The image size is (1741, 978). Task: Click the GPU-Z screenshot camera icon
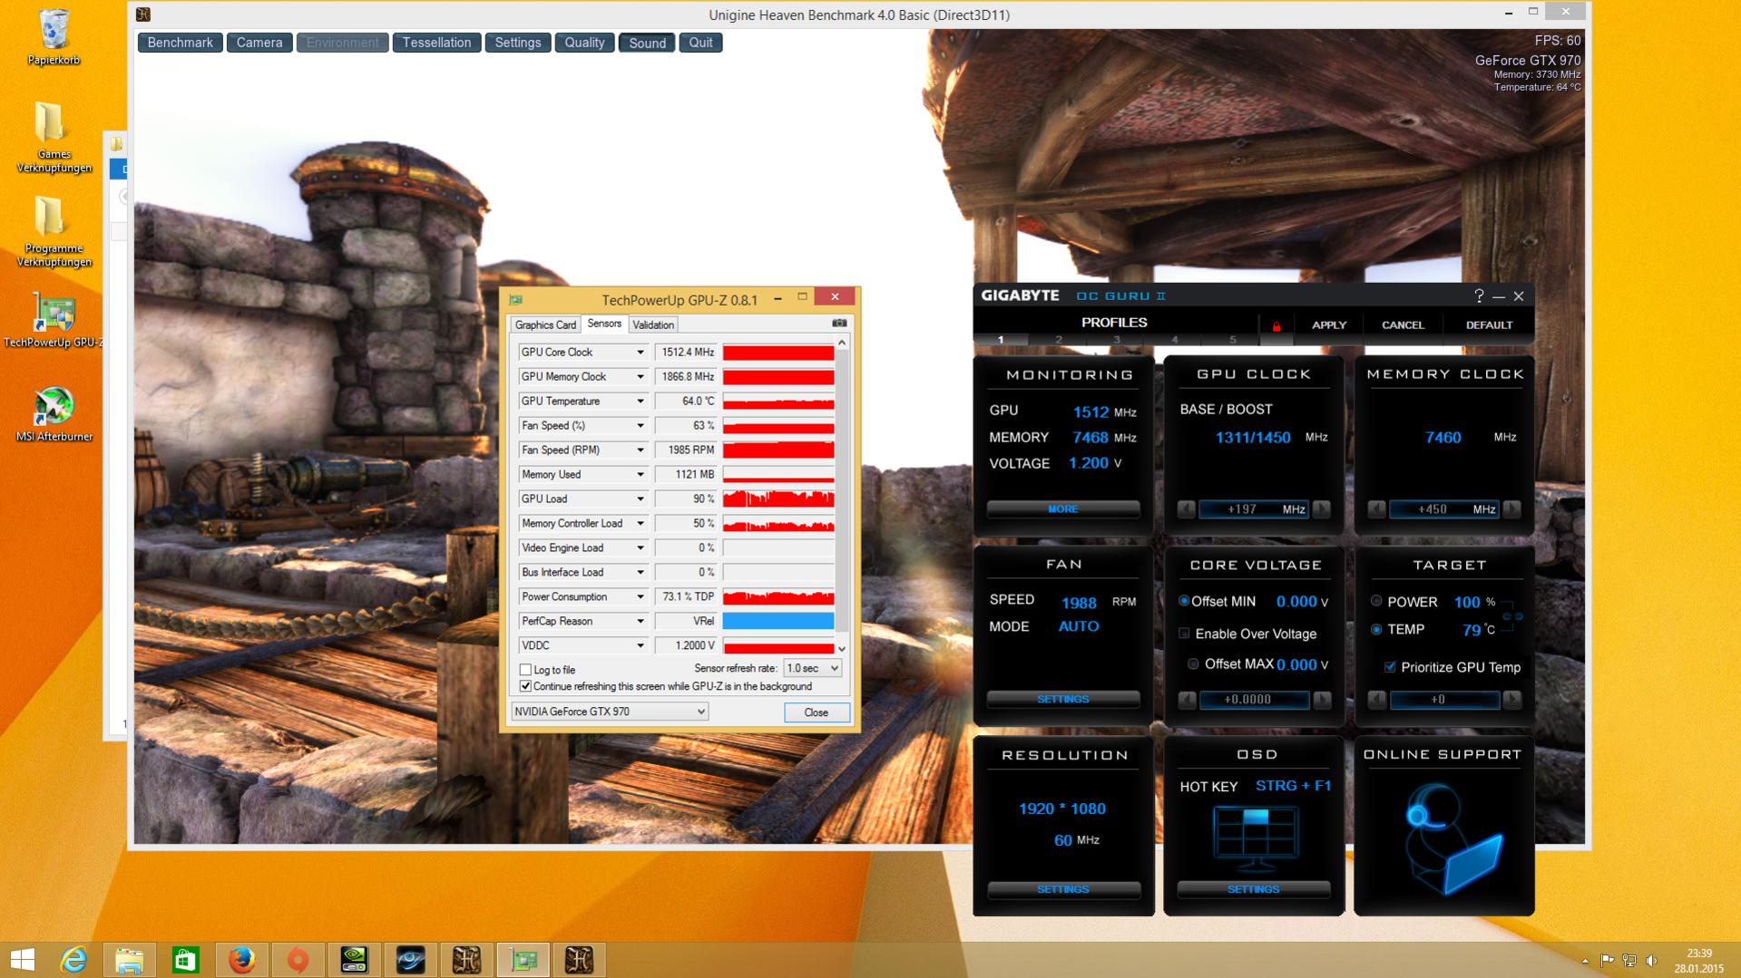tap(839, 324)
